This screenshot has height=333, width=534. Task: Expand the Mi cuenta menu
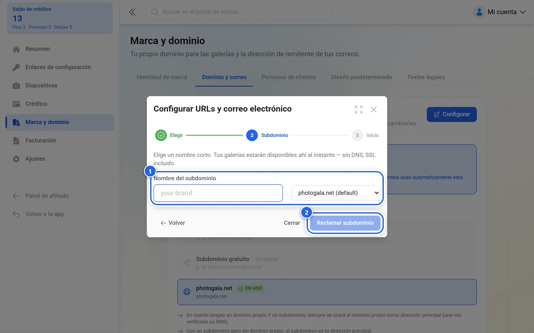507,12
